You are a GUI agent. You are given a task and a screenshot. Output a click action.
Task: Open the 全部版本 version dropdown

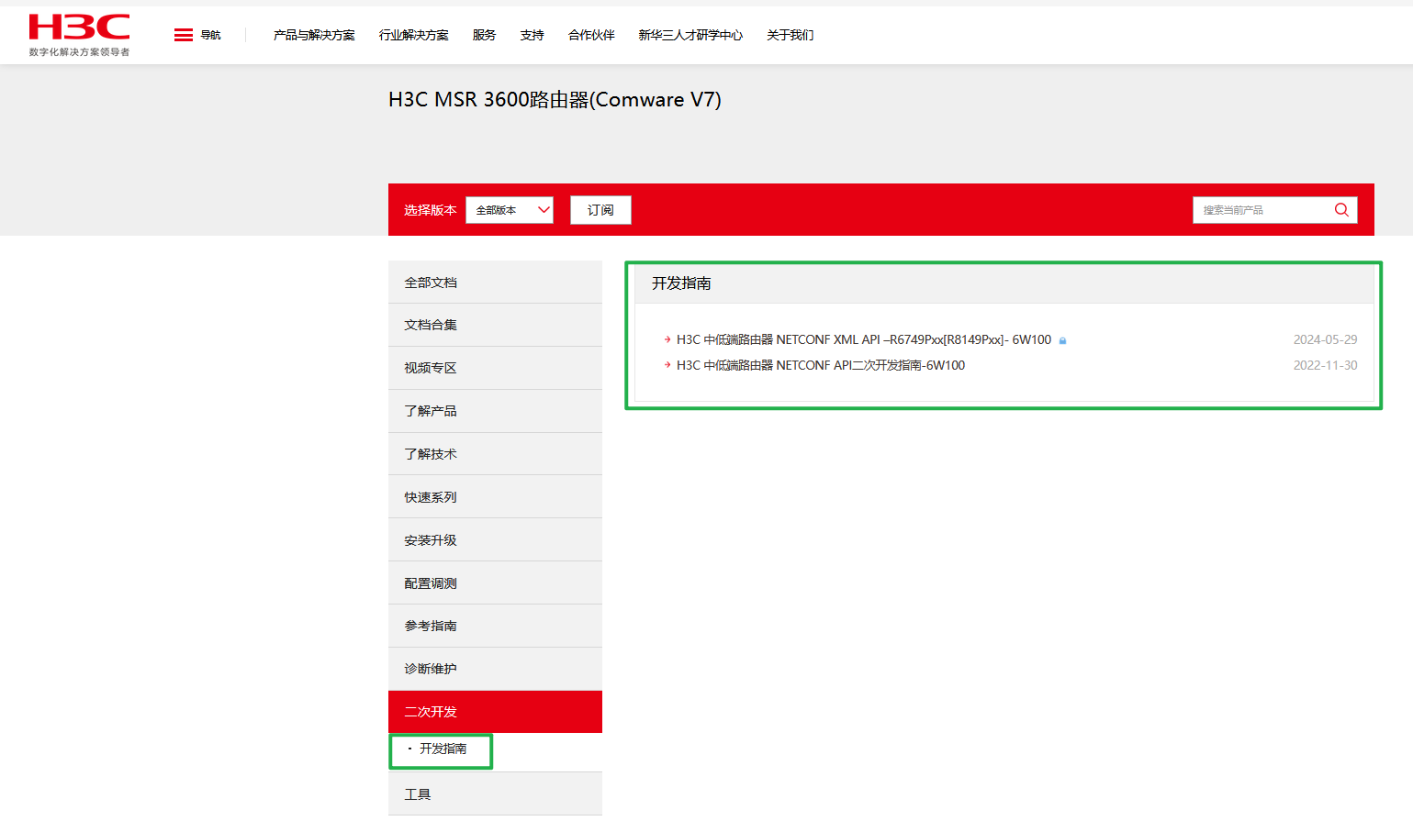[510, 210]
